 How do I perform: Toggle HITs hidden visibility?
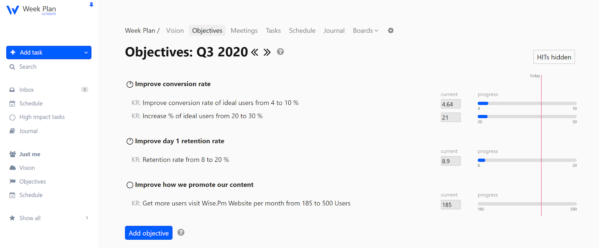click(554, 57)
